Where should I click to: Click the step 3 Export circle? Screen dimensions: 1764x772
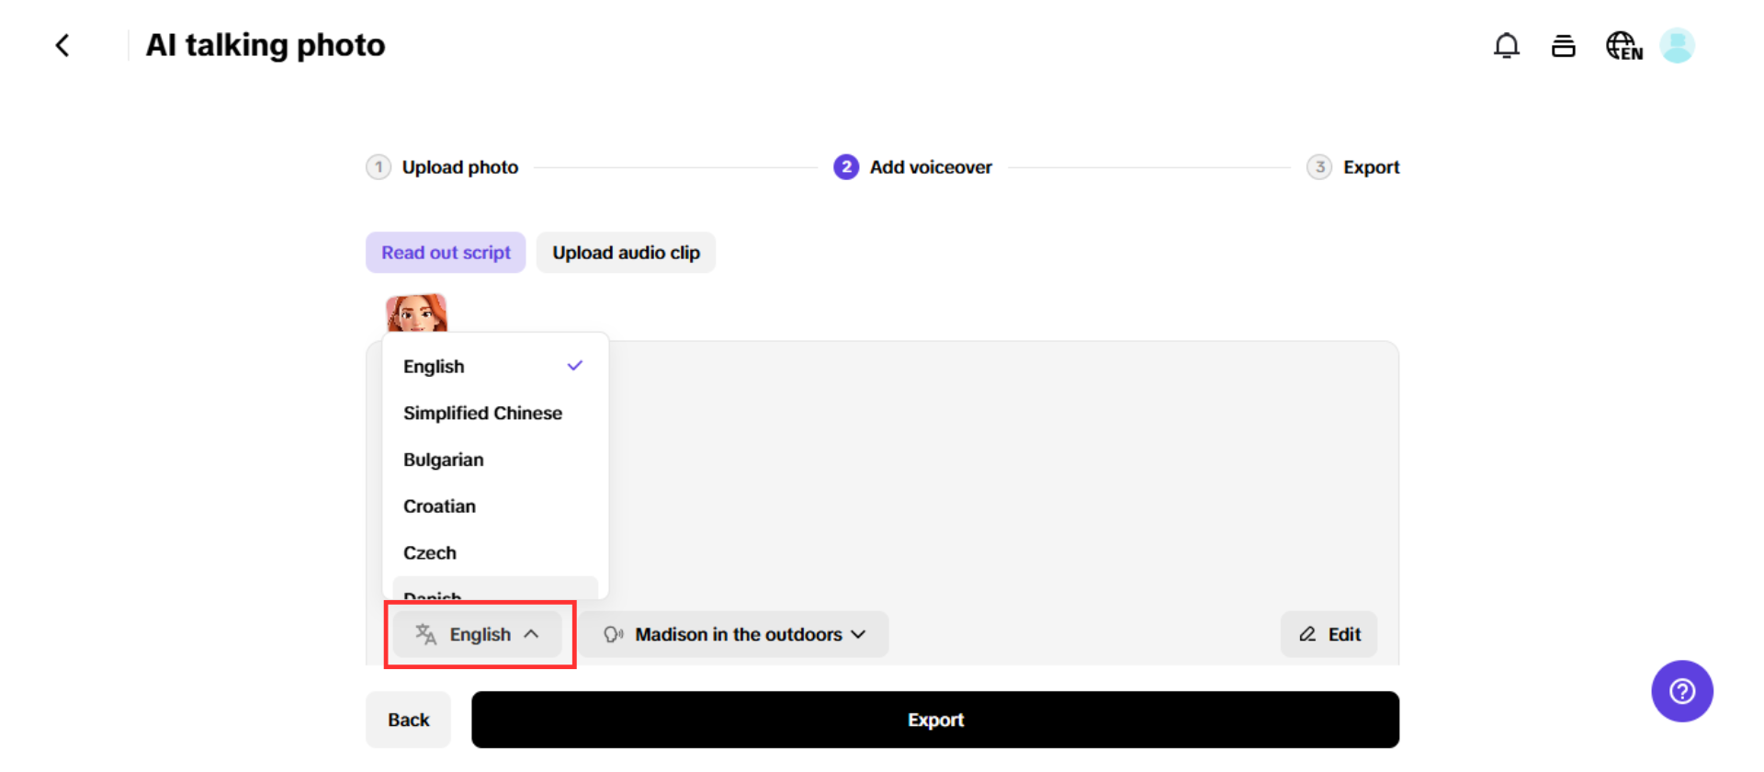(1319, 167)
